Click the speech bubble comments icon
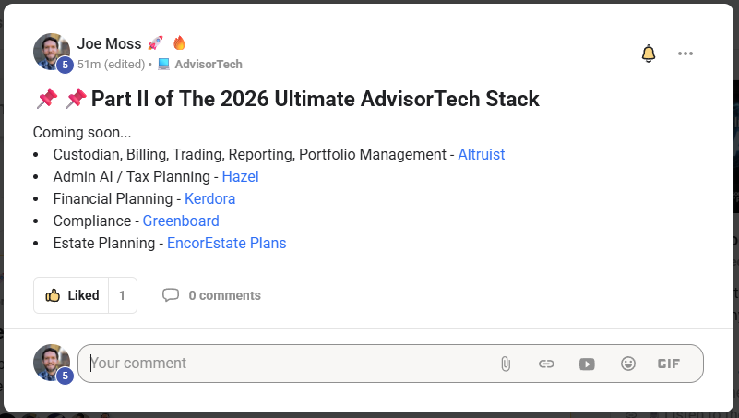 [171, 295]
